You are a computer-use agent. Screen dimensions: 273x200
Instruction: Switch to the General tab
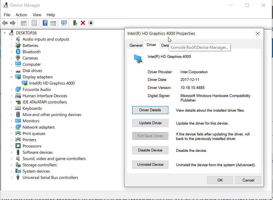pyautogui.click(x=136, y=45)
